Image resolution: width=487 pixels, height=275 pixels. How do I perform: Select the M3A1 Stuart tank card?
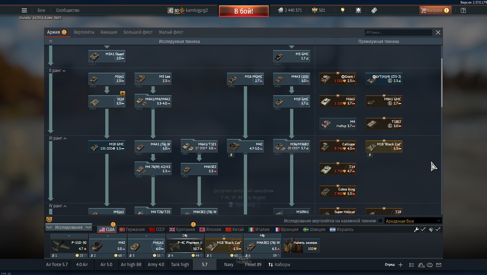107,56
